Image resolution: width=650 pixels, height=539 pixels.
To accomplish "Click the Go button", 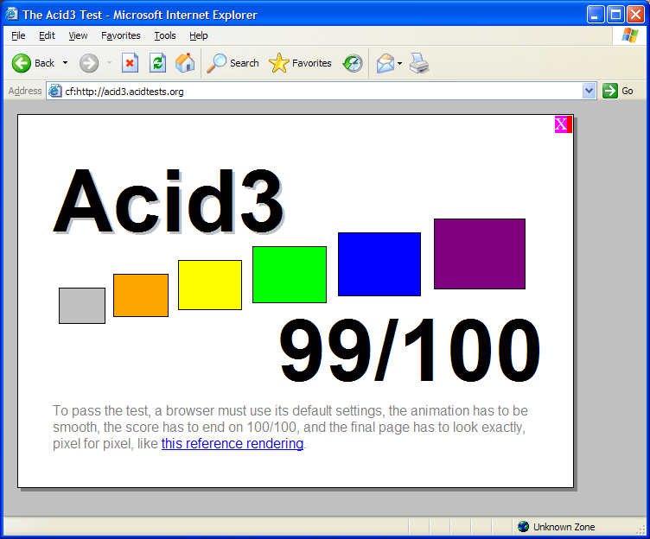I will click(618, 91).
